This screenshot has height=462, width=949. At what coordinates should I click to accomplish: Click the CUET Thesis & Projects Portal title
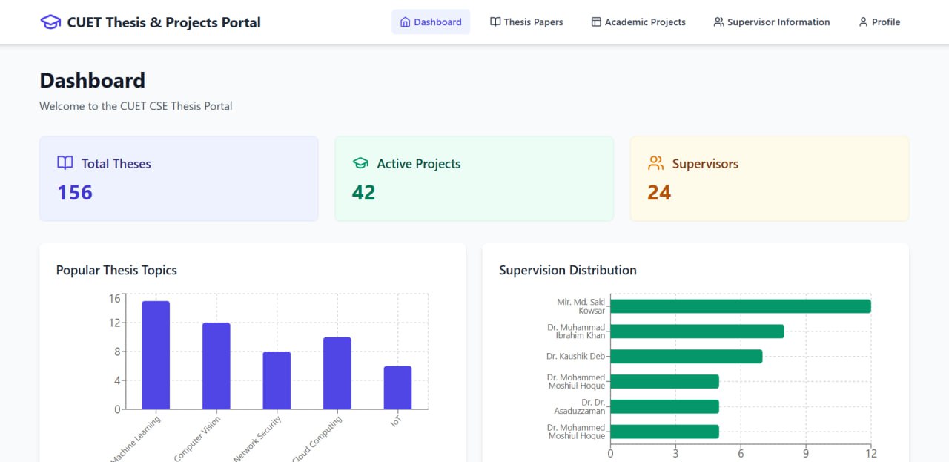[x=164, y=22]
